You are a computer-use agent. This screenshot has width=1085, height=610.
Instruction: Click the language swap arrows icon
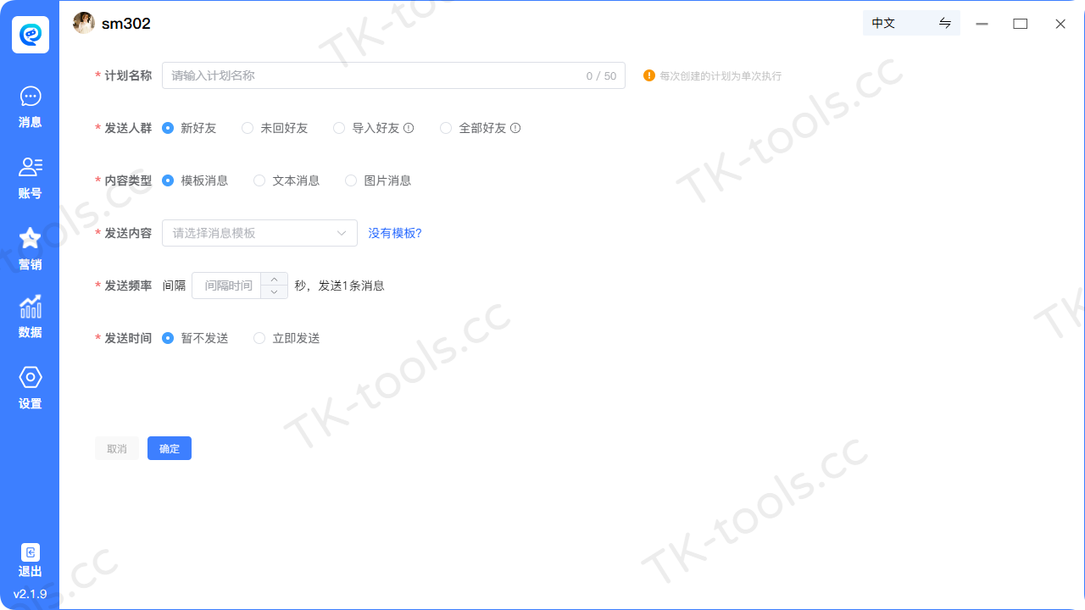click(x=945, y=23)
